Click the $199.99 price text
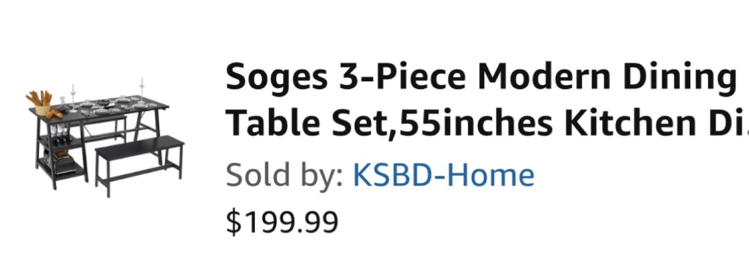The width and height of the screenshot is (749, 273). pos(282,221)
